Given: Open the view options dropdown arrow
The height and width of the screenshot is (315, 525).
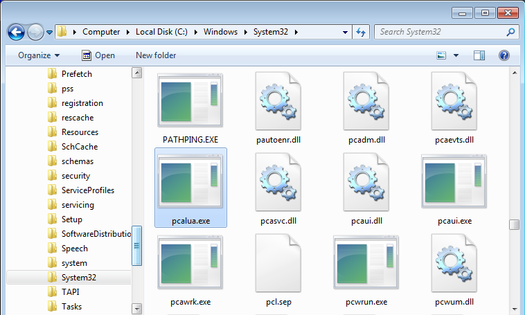Looking at the screenshot, I should [456, 55].
